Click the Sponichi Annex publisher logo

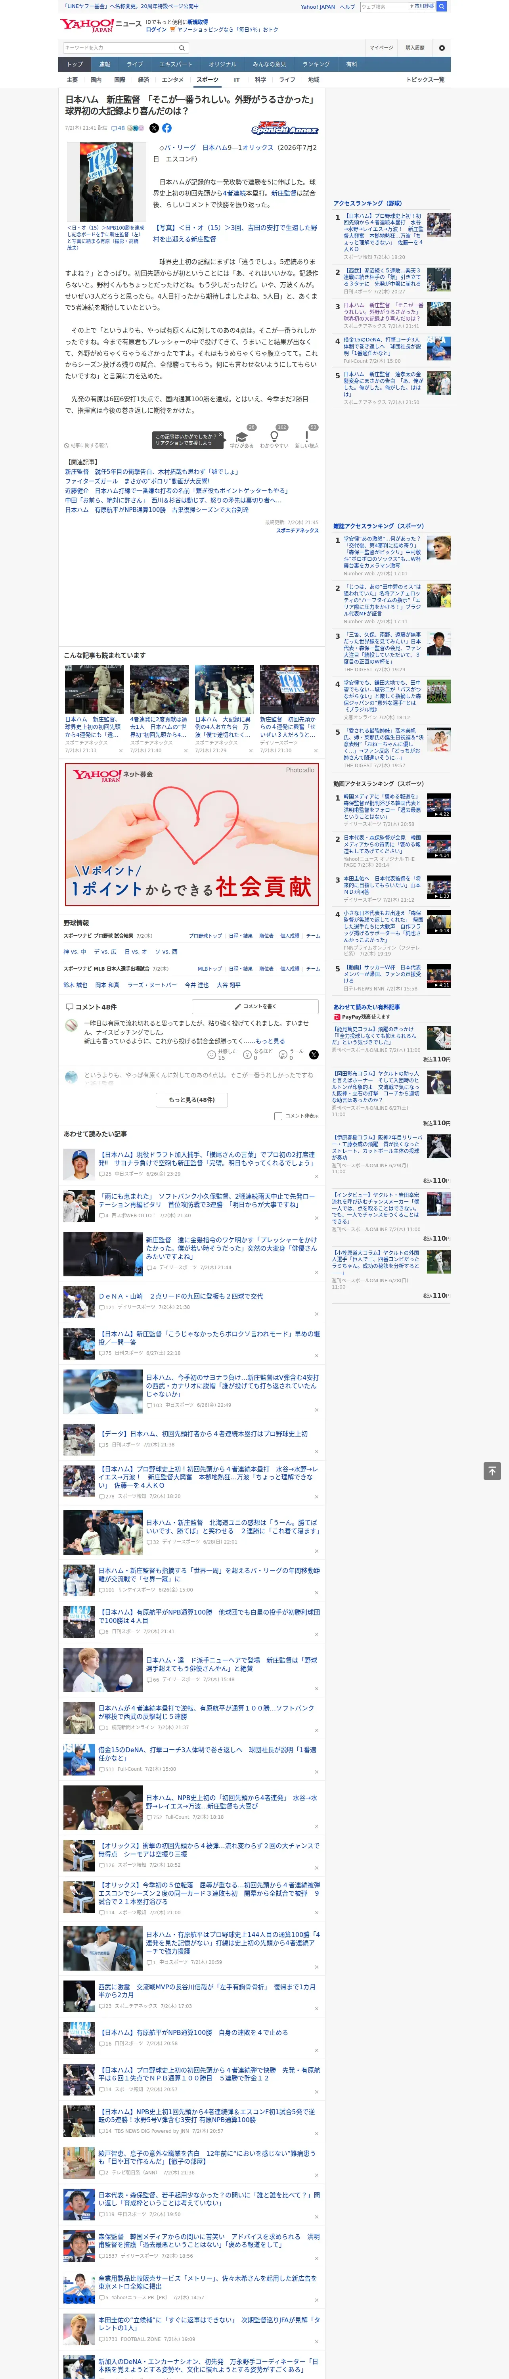285,129
